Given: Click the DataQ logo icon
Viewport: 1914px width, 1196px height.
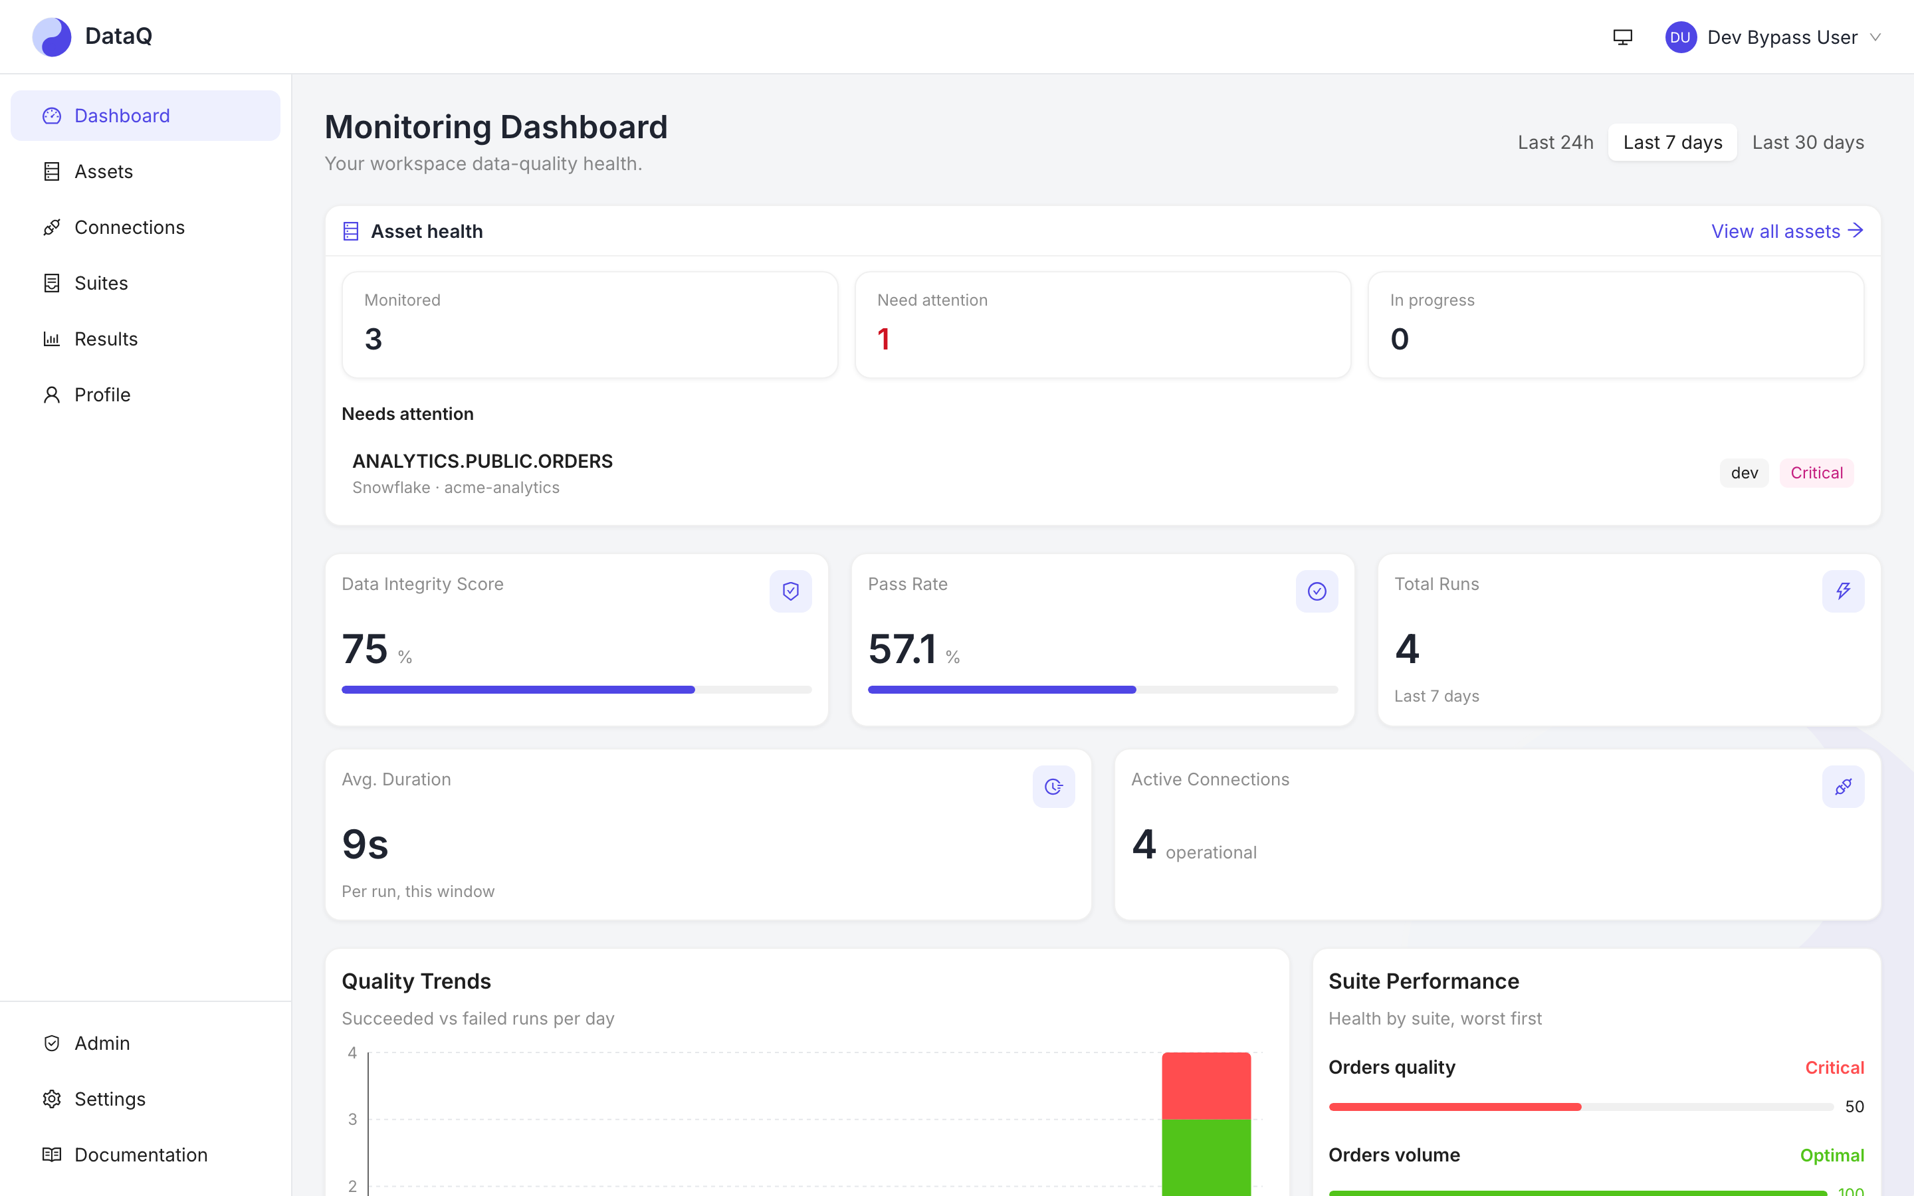Looking at the screenshot, I should (x=51, y=37).
